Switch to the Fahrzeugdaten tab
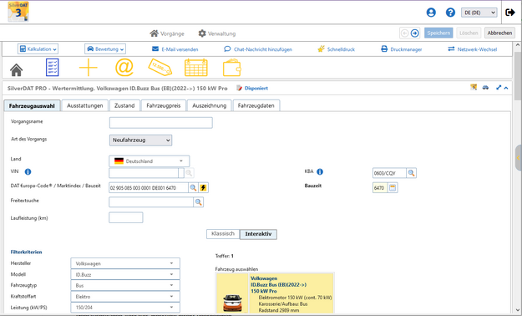The width and height of the screenshot is (522, 316). click(x=256, y=105)
